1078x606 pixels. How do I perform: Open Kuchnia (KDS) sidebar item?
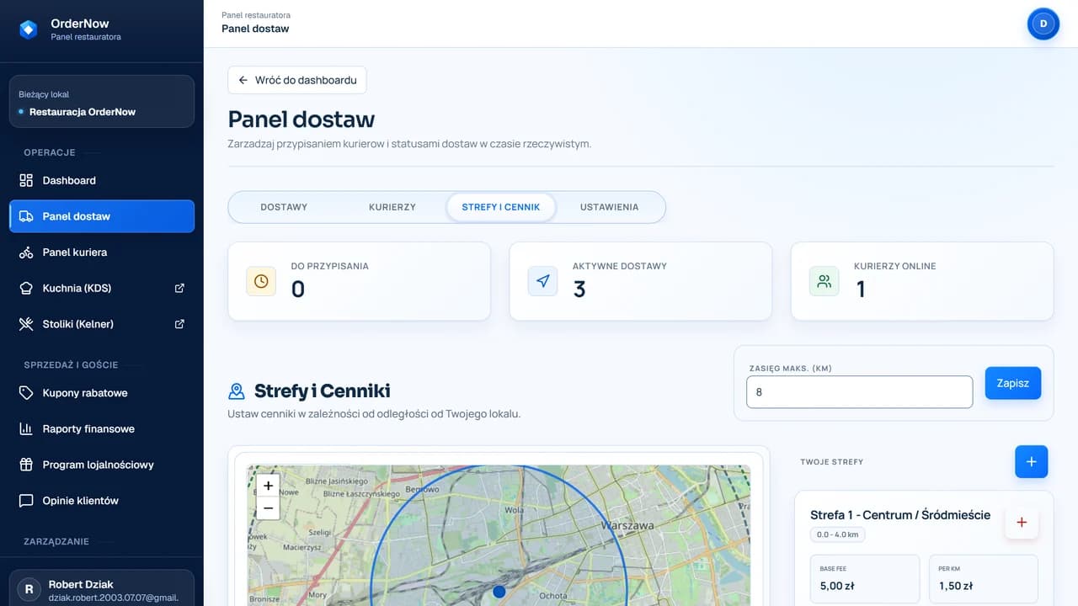pyautogui.click(x=102, y=288)
